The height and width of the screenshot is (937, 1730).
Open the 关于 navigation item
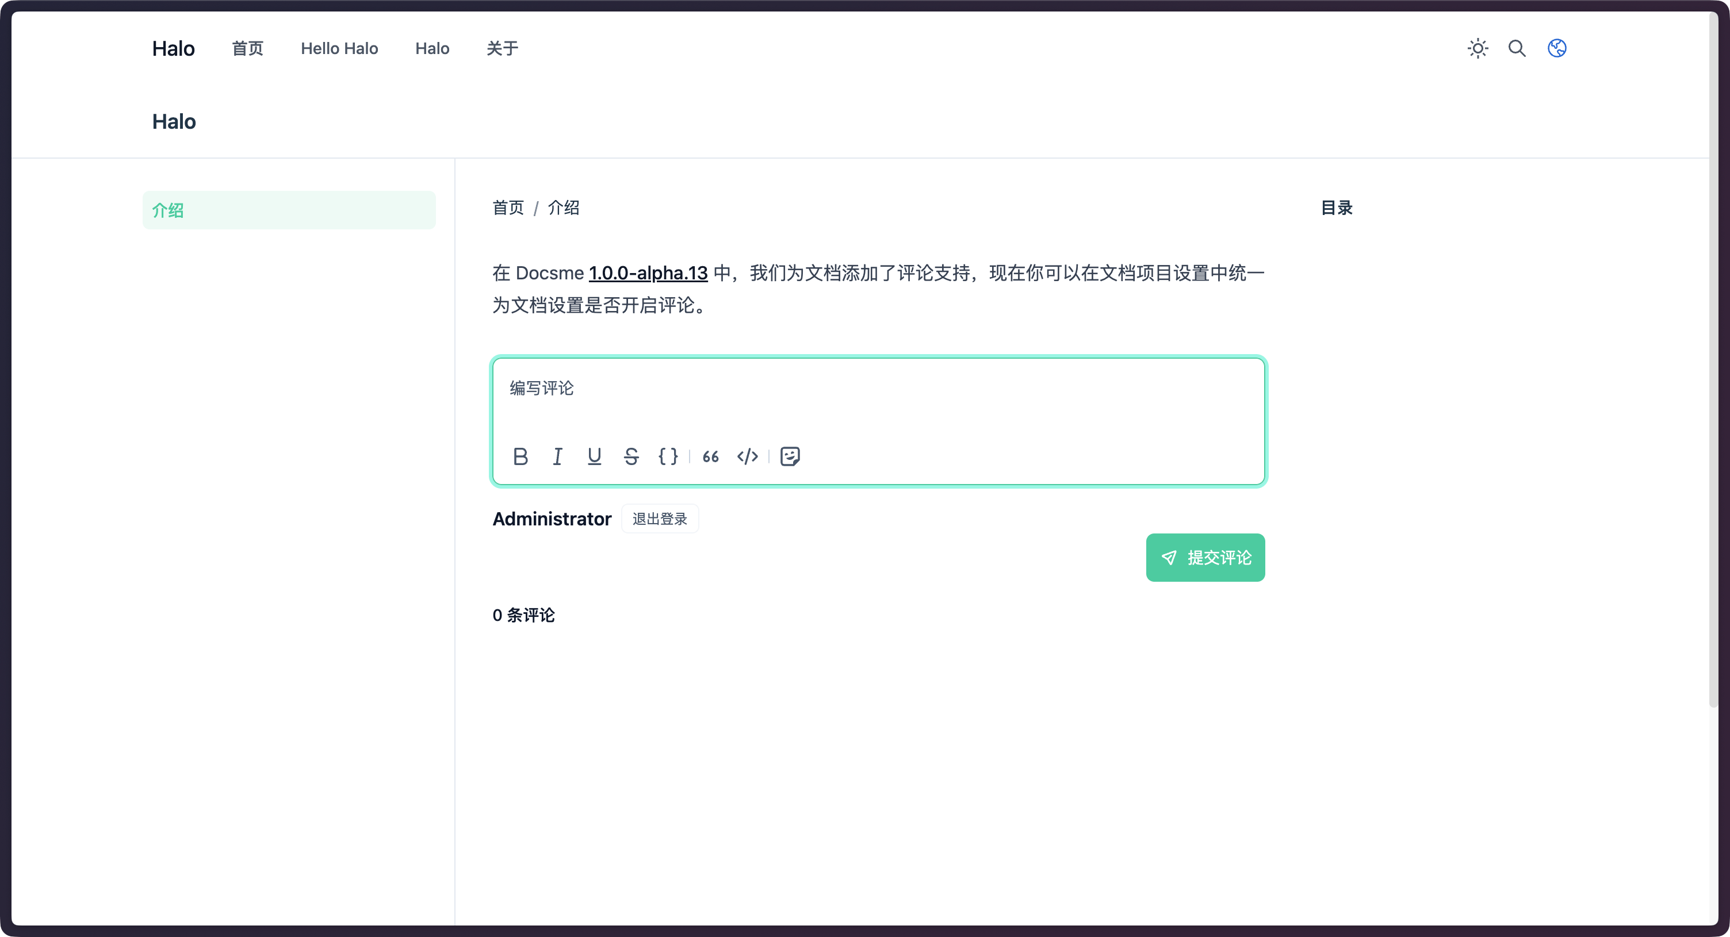point(502,48)
